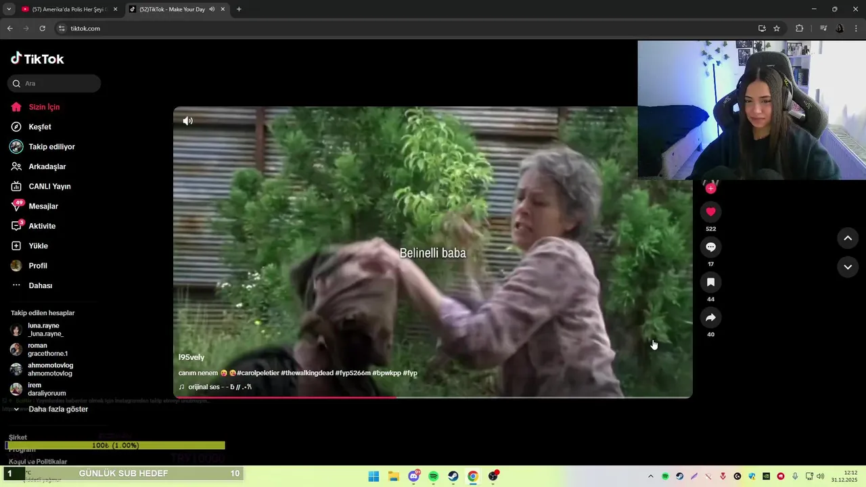This screenshot has height=487, width=866.
Task: Open Windows Start menu
Action: click(373, 476)
